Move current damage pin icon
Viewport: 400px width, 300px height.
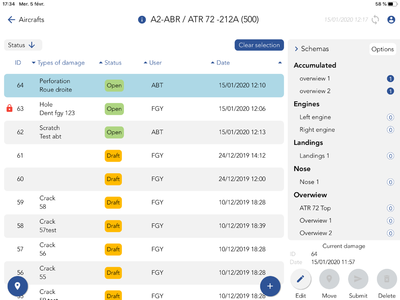[x=329, y=279]
